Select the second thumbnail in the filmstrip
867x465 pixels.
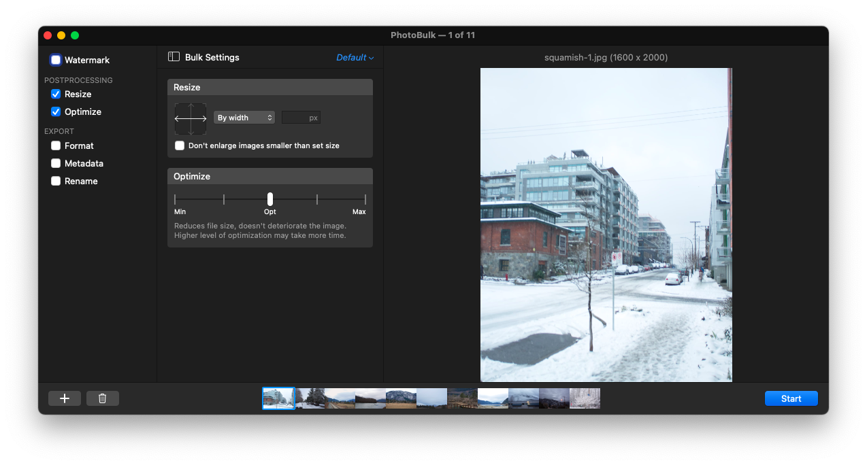(x=309, y=398)
